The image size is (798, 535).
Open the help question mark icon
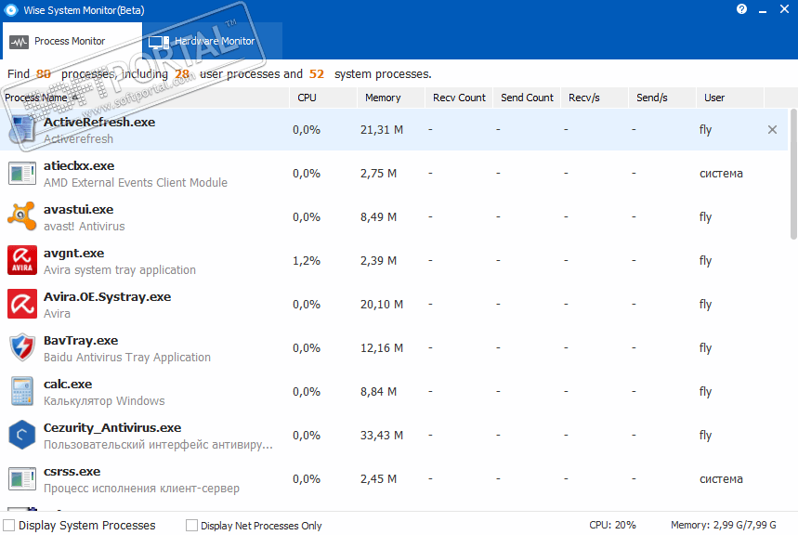click(x=741, y=9)
